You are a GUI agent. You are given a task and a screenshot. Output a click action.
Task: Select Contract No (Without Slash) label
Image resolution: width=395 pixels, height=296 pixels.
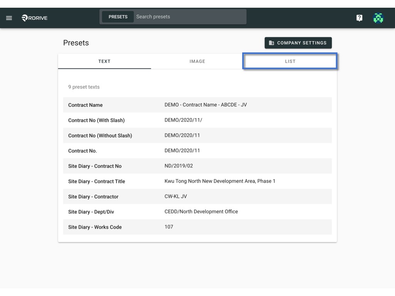coord(100,135)
